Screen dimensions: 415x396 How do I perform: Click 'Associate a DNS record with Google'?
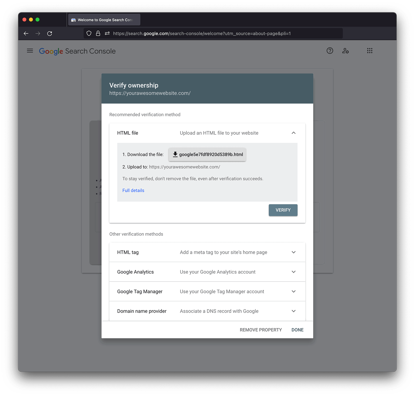[219, 311]
